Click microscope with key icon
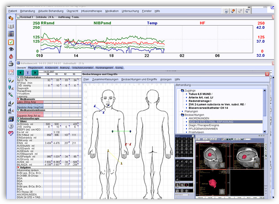Screen dimensions: 279x204 tap(11, 111)
